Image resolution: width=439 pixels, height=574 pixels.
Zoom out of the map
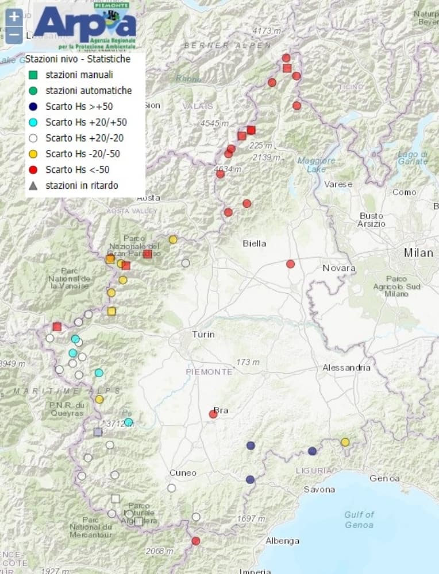click(x=14, y=36)
